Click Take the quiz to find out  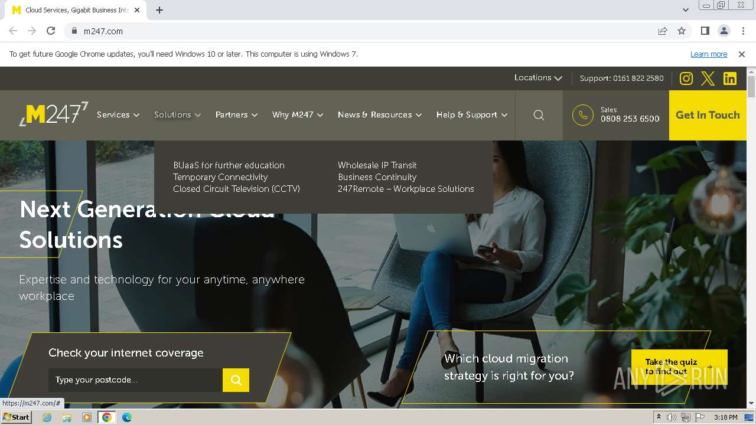click(679, 367)
